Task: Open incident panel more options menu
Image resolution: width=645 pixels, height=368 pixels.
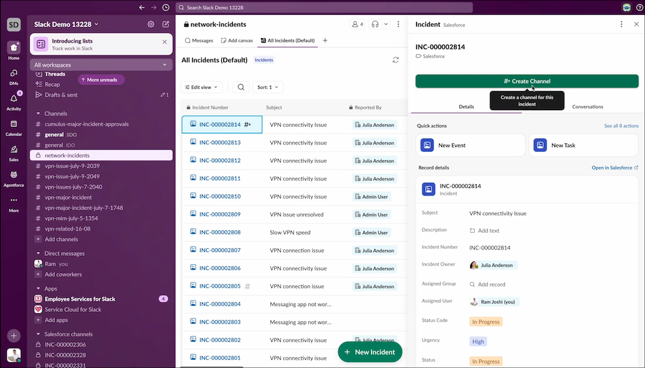Action: click(x=621, y=24)
